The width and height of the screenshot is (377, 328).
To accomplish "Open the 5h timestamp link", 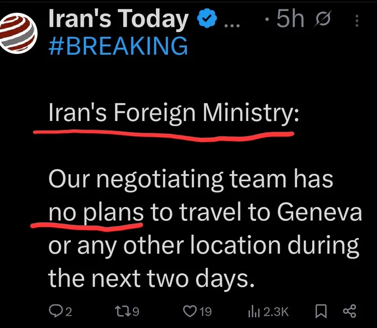I will tap(290, 18).
